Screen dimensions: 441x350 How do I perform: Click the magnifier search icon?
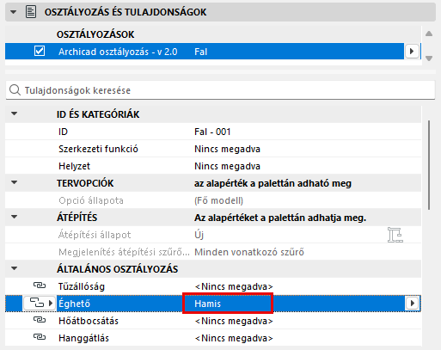(x=15, y=90)
